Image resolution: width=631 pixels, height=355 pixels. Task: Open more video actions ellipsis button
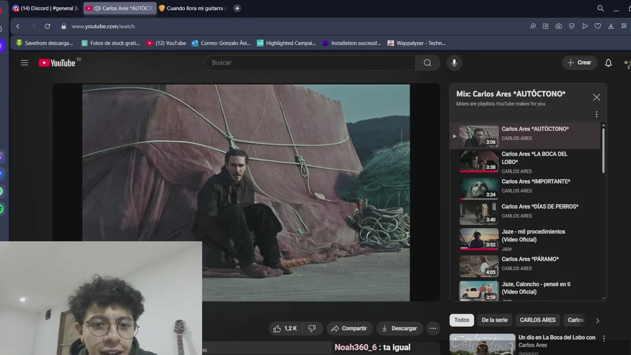pyautogui.click(x=433, y=328)
